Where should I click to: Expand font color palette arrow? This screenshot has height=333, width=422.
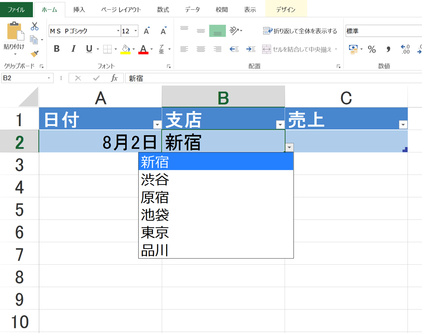point(151,49)
